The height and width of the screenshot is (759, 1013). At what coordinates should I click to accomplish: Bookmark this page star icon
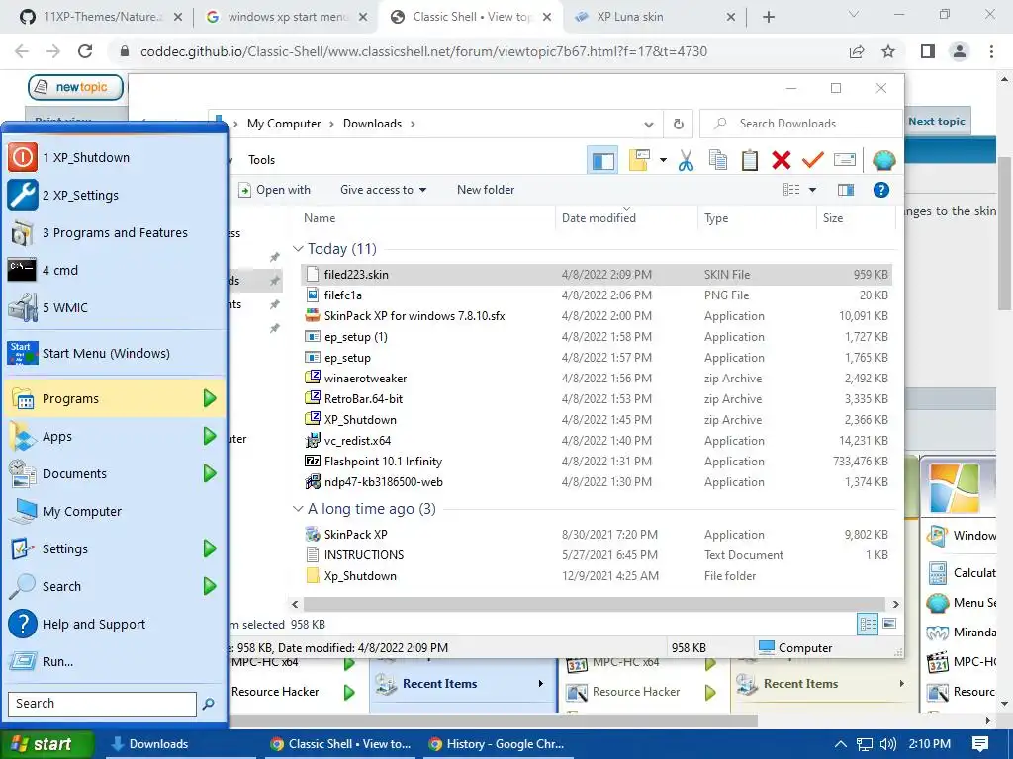888,51
